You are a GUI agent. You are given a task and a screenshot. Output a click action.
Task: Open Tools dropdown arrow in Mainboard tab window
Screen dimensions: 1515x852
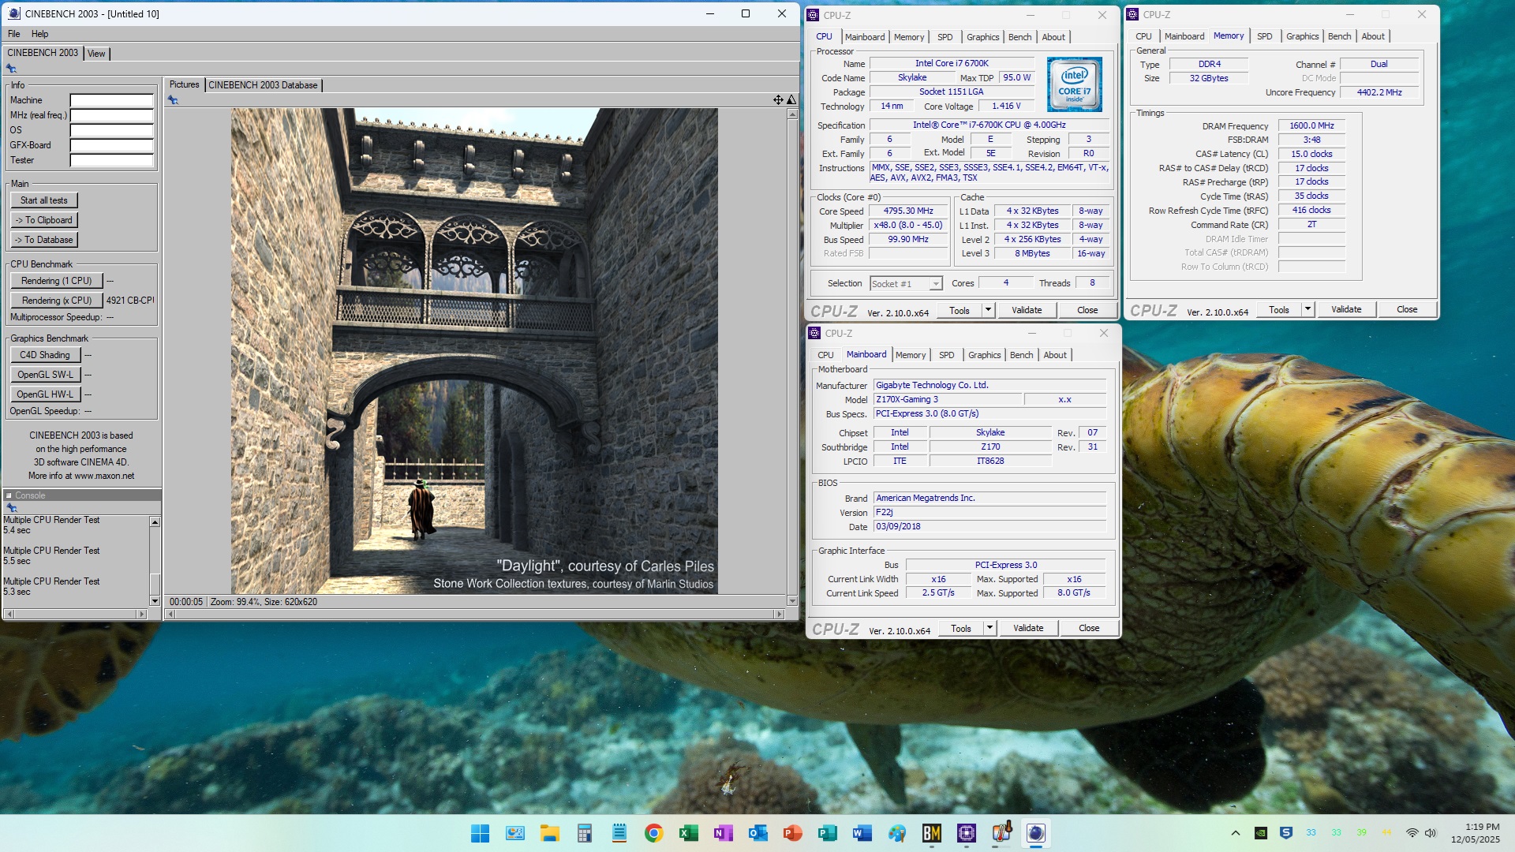pos(989,628)
